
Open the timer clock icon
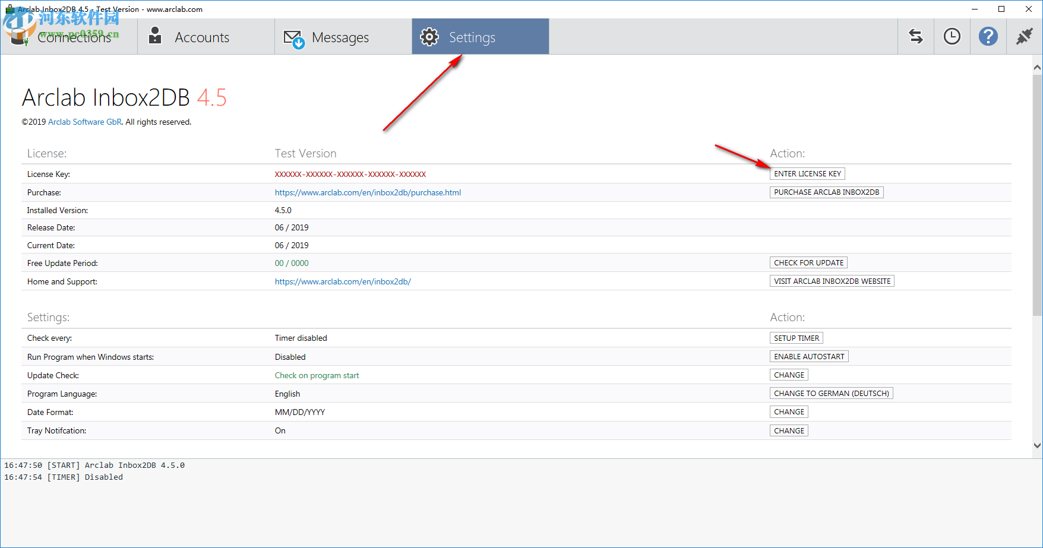(952, 37)
